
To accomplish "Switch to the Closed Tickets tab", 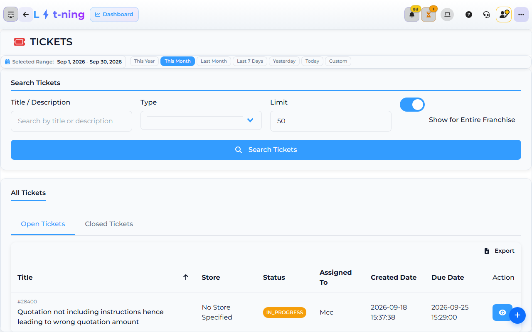I will 109,224.
